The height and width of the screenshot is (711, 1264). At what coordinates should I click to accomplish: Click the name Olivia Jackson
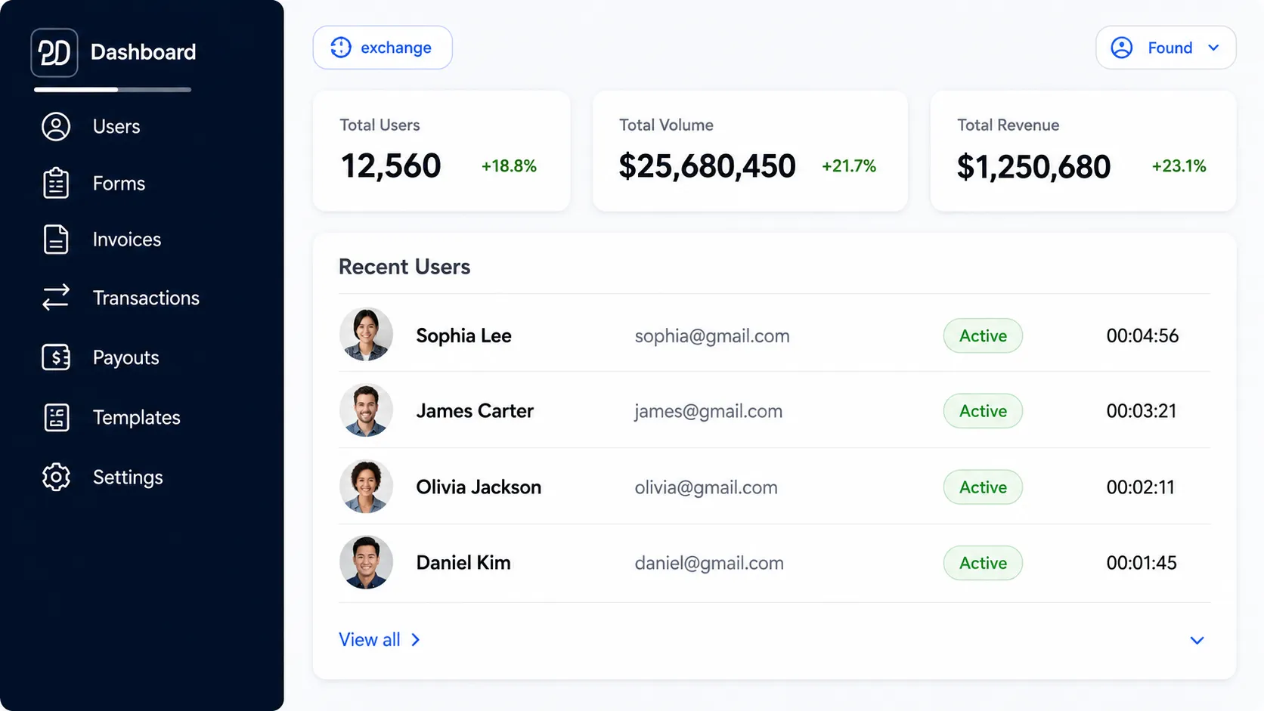click(479, 487)
